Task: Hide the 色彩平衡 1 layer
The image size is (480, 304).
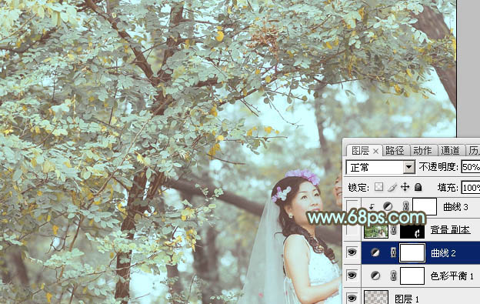Action: coord(352,276)
